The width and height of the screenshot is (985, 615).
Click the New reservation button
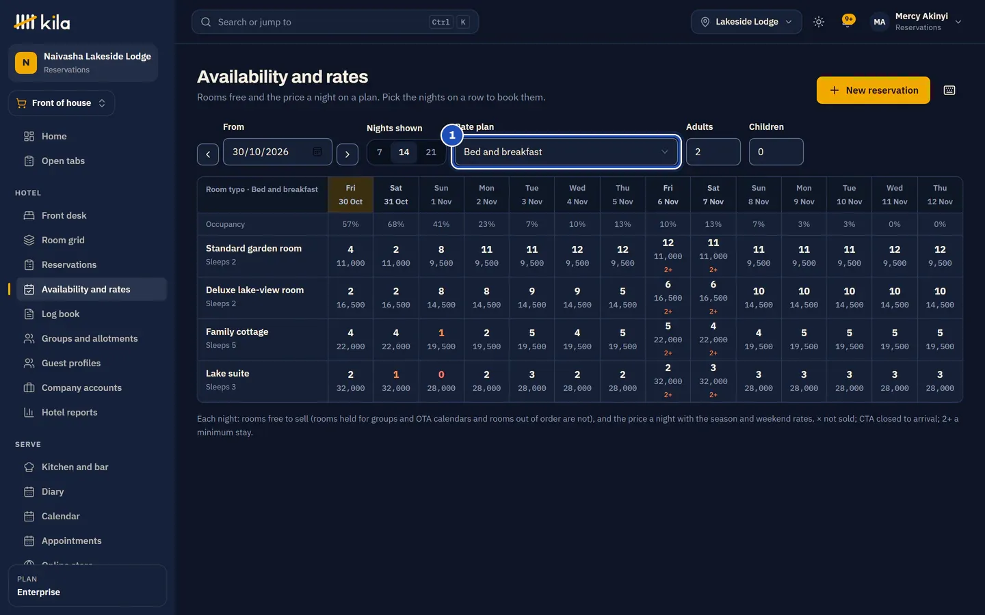click(874, 90)
